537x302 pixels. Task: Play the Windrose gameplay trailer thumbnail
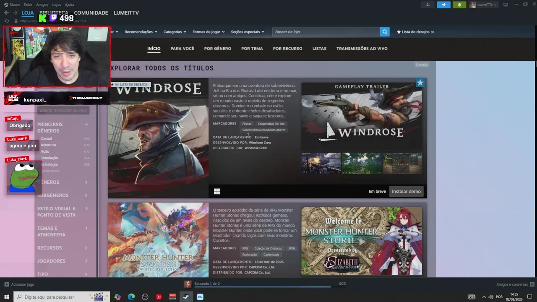pos(362,116)
